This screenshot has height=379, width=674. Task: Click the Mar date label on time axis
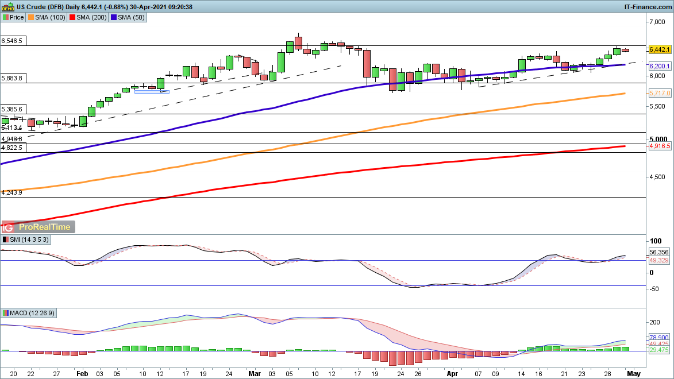pyautogui.click(x=255, y=374)
